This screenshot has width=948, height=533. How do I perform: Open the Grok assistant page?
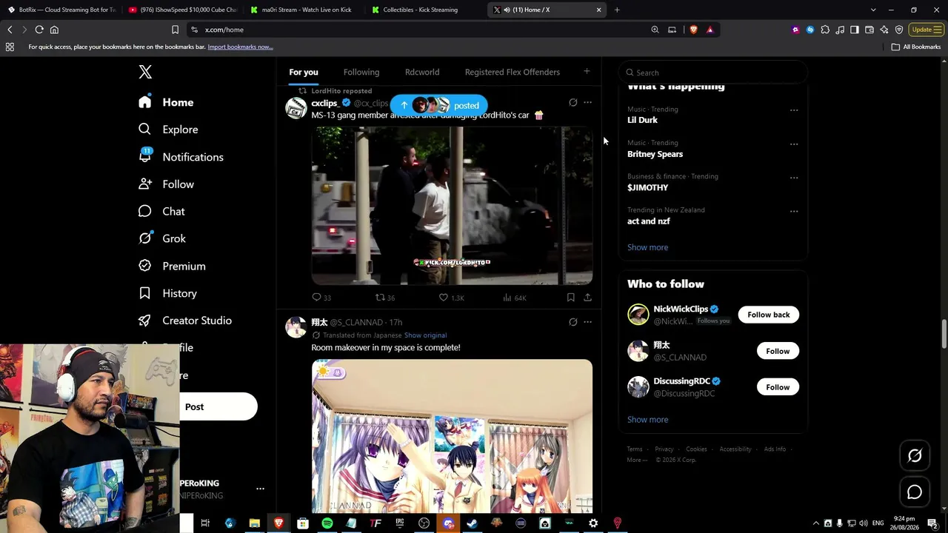click(163, 238)
